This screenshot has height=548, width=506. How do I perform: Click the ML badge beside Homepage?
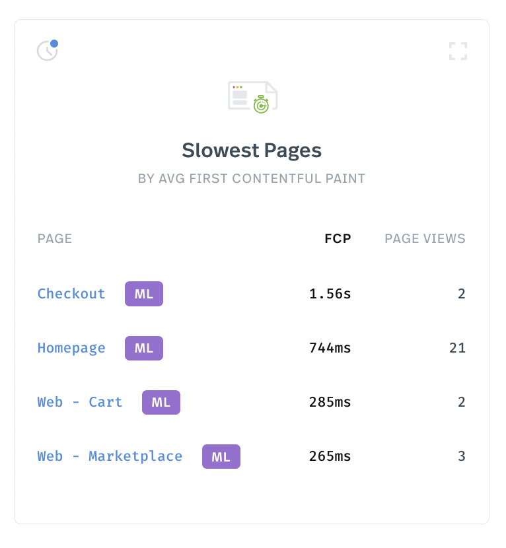tap(144, 348)
